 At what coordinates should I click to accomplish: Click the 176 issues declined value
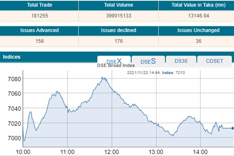(x=118, y=41)
